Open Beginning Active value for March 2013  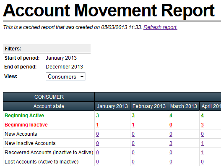171,116
